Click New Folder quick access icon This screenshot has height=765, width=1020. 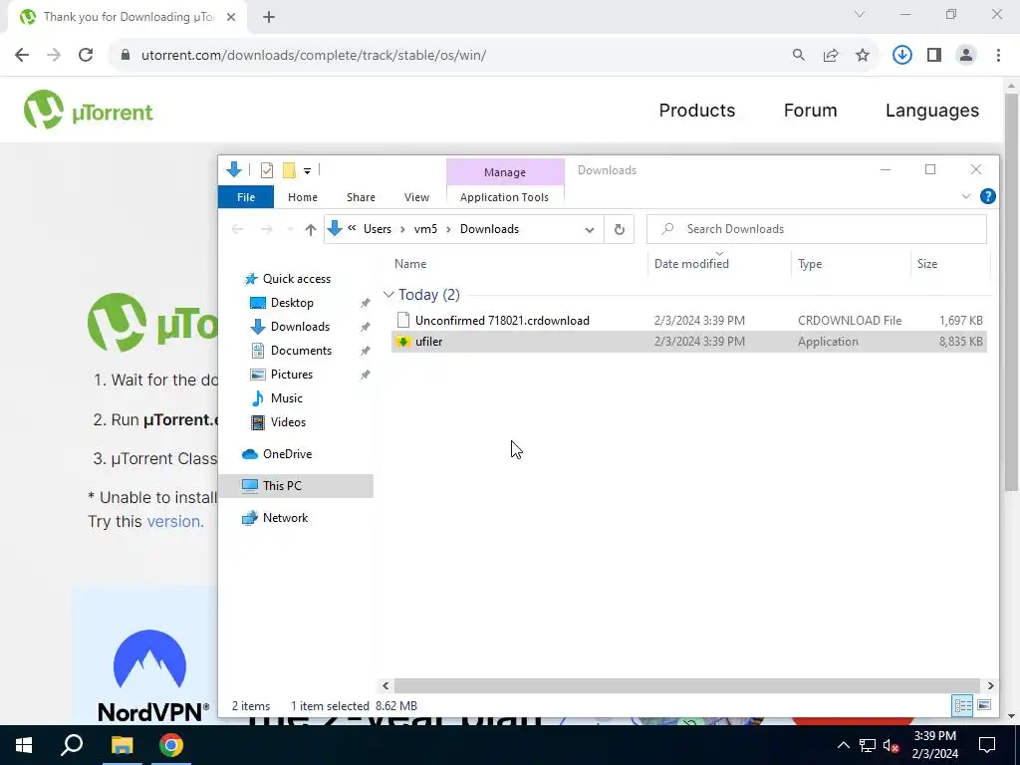tap(289, 170)
